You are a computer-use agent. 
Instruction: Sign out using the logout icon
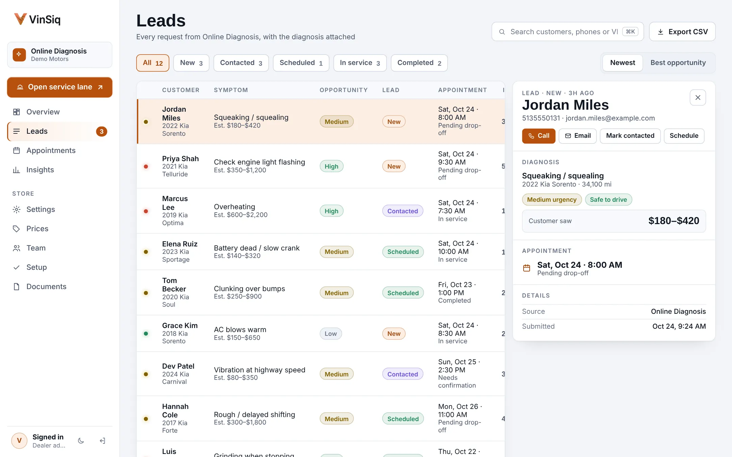(x=102, y=441)
